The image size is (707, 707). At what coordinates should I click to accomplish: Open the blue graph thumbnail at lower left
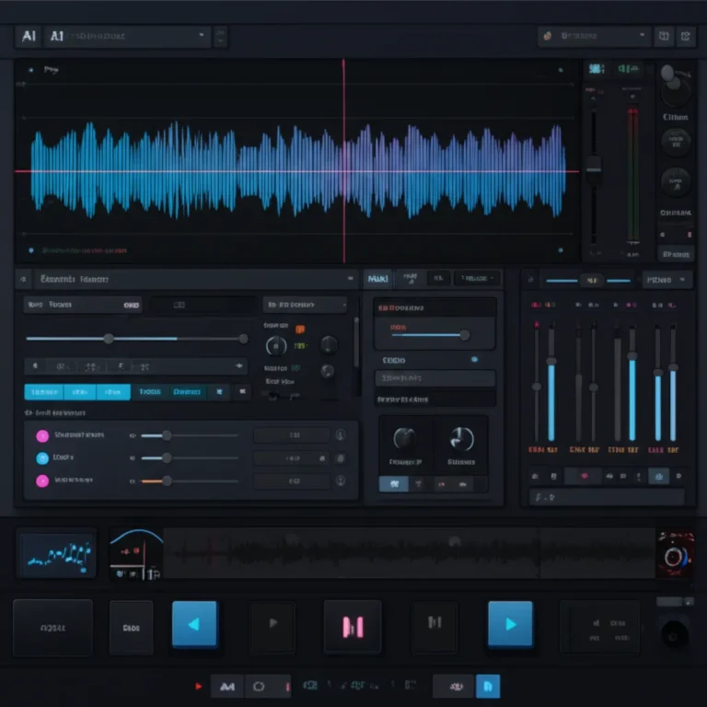[56, 553]
